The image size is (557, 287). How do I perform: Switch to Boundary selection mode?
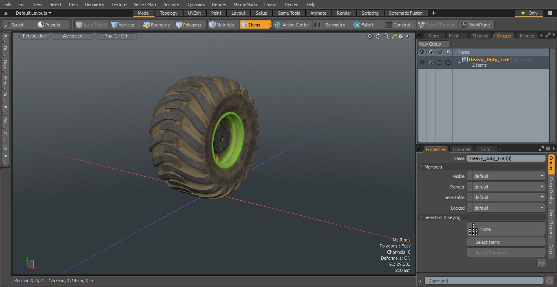pyautogui.click(x=157, y=25)
